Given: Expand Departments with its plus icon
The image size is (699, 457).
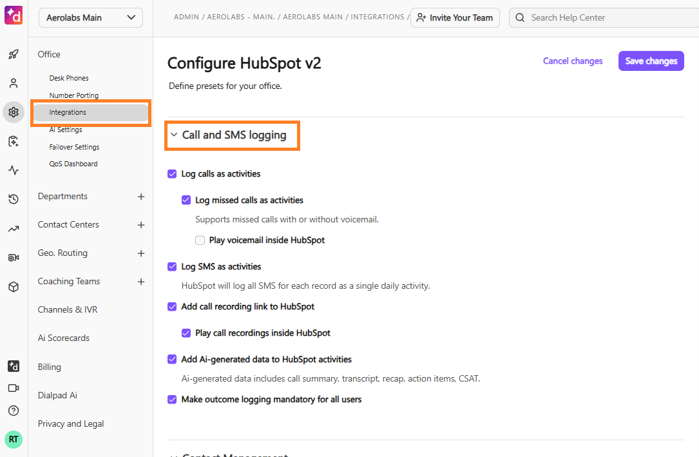Looking at the screenshot, I should click(x=141, y=197).
